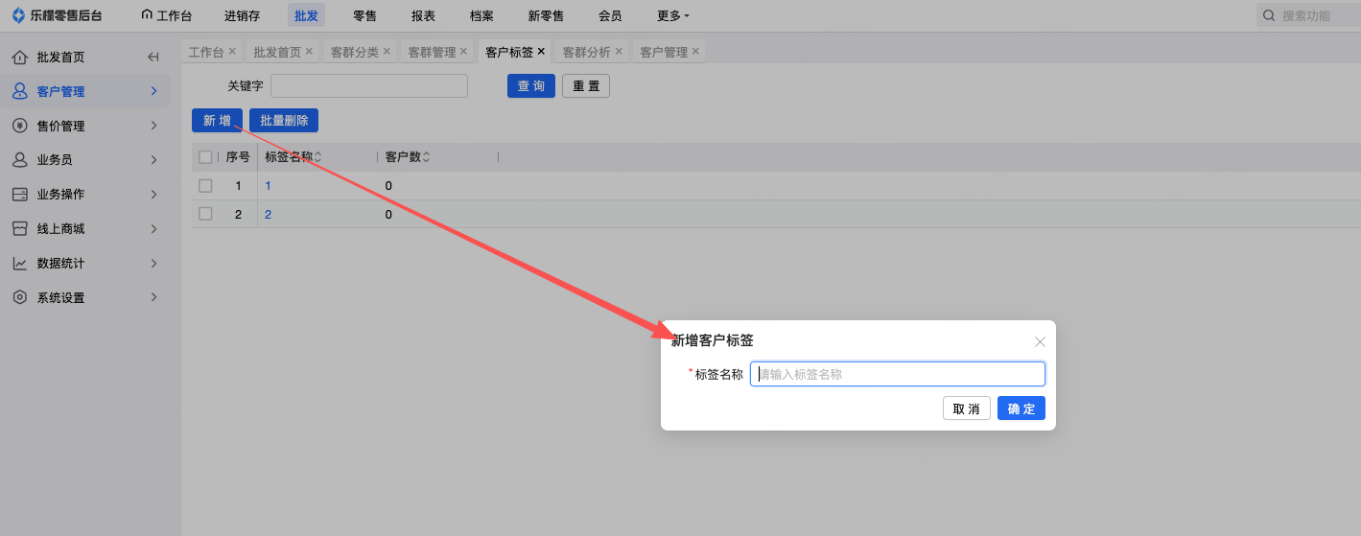Close the 客户管理 tab

tap(695, 51)
